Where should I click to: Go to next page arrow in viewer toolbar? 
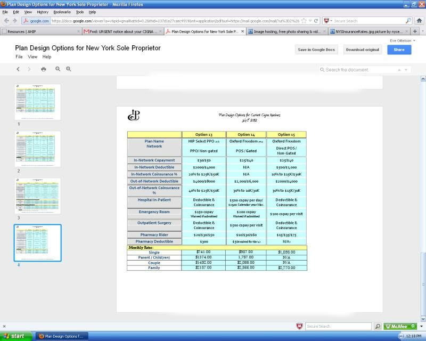[x=29, y=69]
